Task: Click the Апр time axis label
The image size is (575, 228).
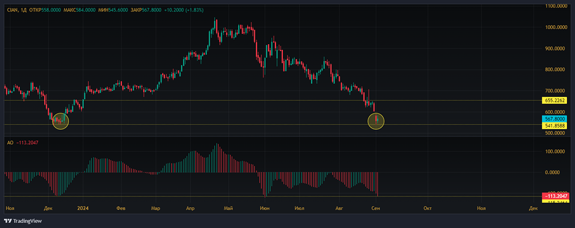Action: (190, 208)
